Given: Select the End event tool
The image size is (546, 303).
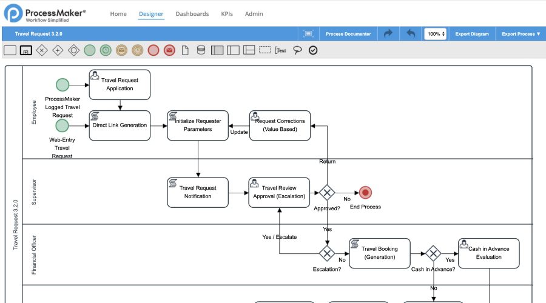Looking at the screenshot, I should point(153,50).
